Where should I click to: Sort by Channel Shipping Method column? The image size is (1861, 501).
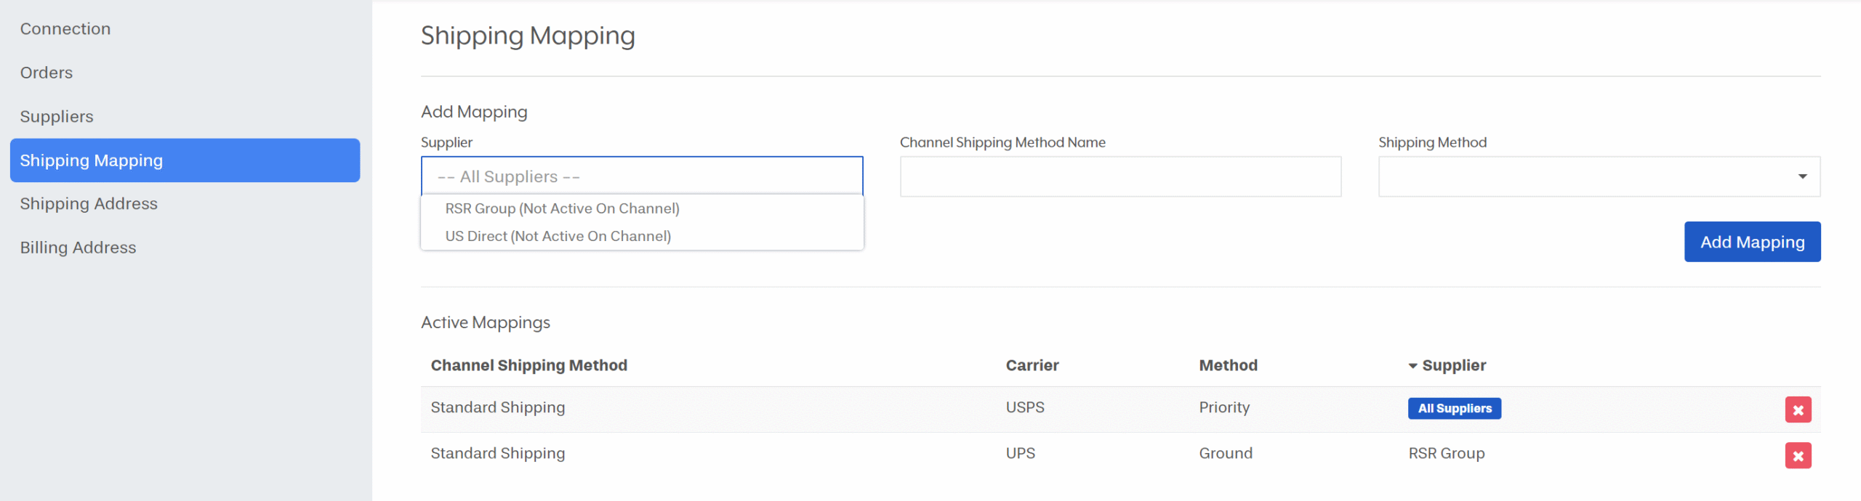click(x=528, y=365)
